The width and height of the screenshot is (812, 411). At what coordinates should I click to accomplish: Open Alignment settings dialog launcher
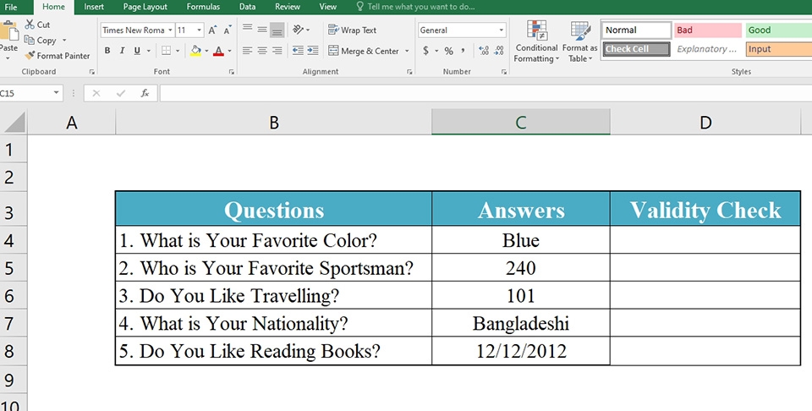tap(409, 72)
